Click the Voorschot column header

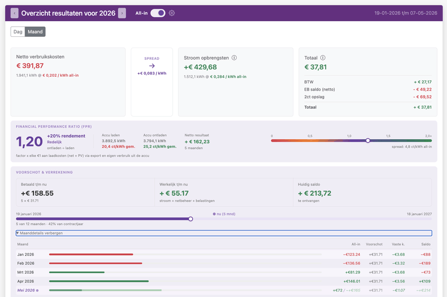374,244
